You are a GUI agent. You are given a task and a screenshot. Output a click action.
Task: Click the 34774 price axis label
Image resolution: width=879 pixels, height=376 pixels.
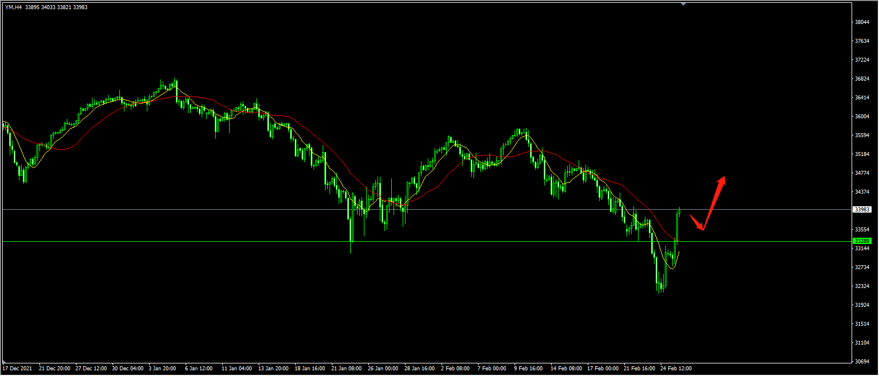tap(861, 173)
